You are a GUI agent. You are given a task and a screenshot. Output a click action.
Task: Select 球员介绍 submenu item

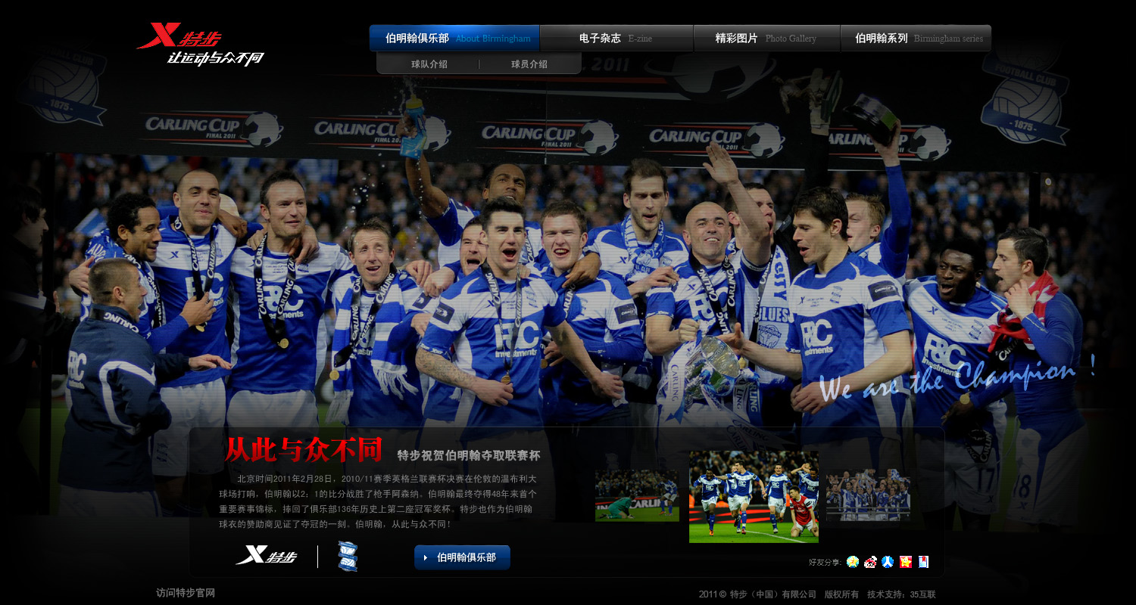529,64
